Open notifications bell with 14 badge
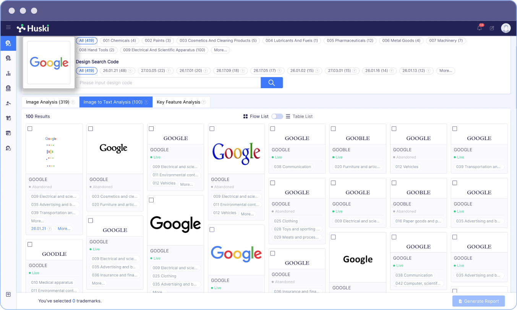The height and width of the screenshot is (310, 517). pyautogui.click(x=480, y=28)
